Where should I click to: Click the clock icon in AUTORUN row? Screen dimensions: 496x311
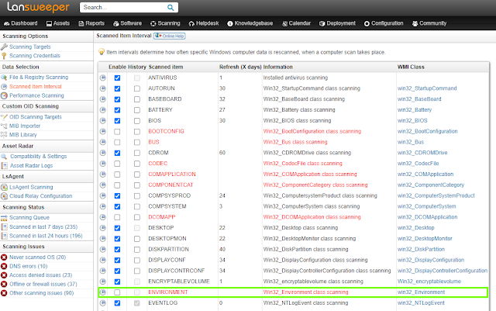pos(103,88)
